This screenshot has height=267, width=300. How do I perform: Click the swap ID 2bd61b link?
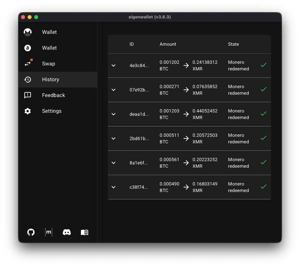[139, 138]
